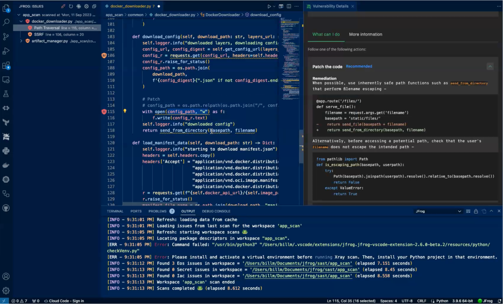Open the Extensions view with badge

click(6, 65)
